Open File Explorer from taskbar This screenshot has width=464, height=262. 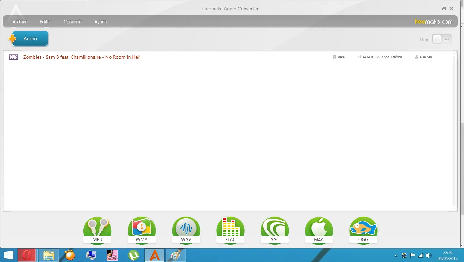tap(49, 255)
